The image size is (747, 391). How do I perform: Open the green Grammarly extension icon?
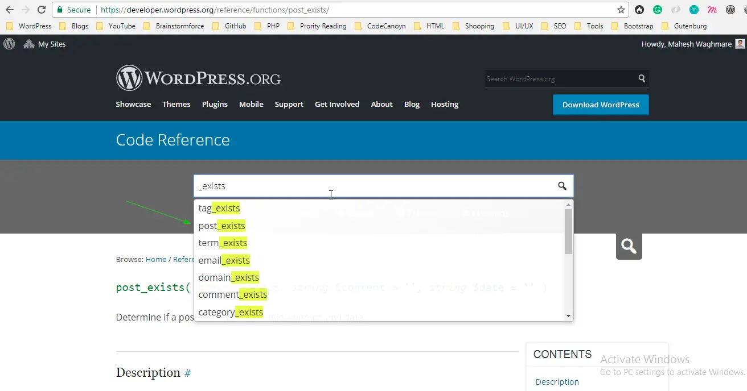pos(658,10)
